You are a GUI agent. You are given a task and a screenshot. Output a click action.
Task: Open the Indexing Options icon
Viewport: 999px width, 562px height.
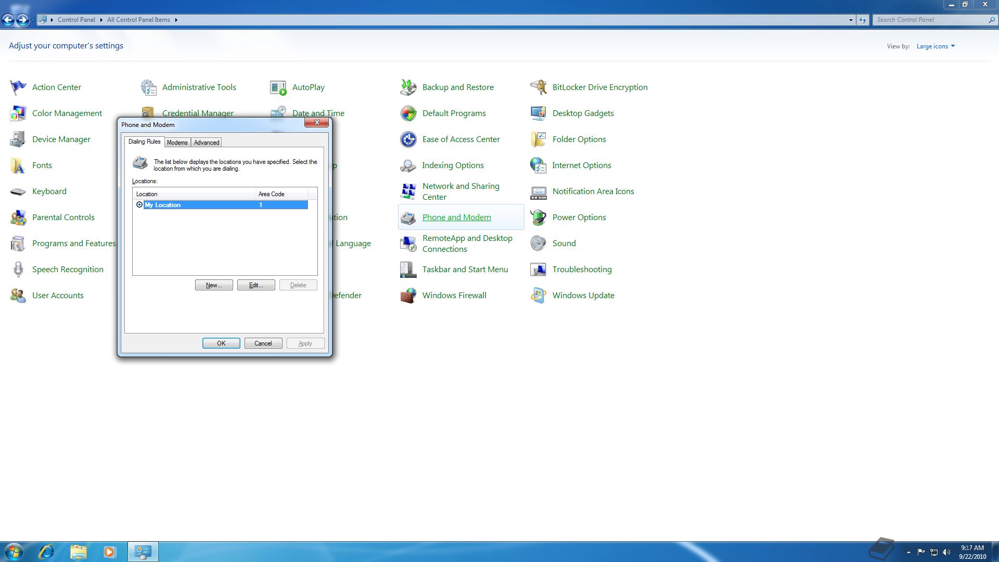click(x=408, y=165)
